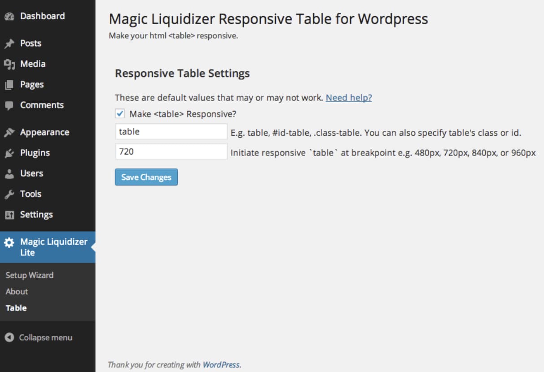Select the Pages icon in the sidebar
544x372 pixels.
click(10, 84)
